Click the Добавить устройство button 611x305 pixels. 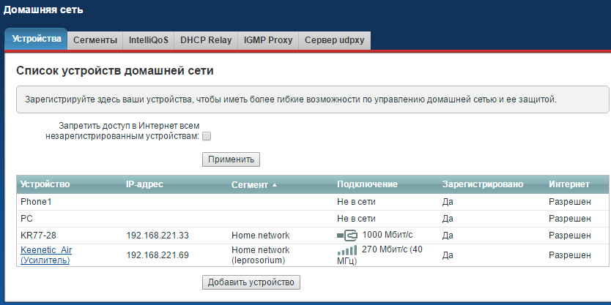pyautogui.click(x=251, y=282)
